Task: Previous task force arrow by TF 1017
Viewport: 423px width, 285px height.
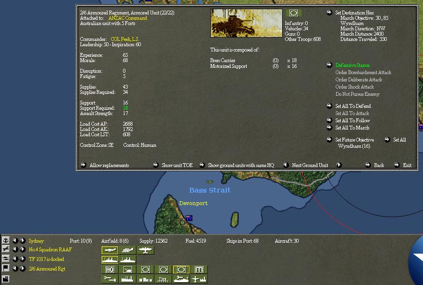Action: tap(15, 259)
